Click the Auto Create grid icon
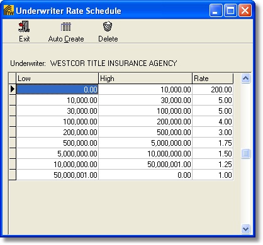Viewport: 263px width, 245px height. (66, 27)
